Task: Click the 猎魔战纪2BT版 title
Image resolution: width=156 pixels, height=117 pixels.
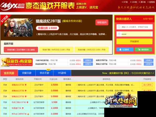Action: click(48, 21)
